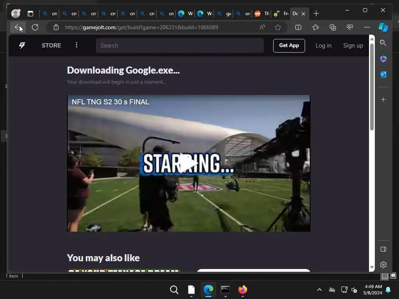399x299 pixels.
Task: Open the notification bell in taskbar
Action: (388, 290)
